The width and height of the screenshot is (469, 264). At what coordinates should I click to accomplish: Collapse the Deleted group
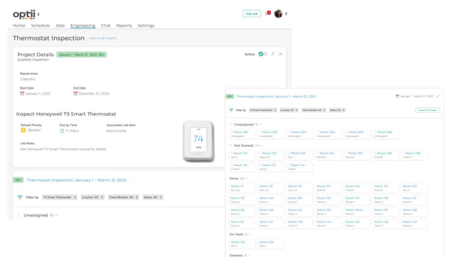point(249,255)
